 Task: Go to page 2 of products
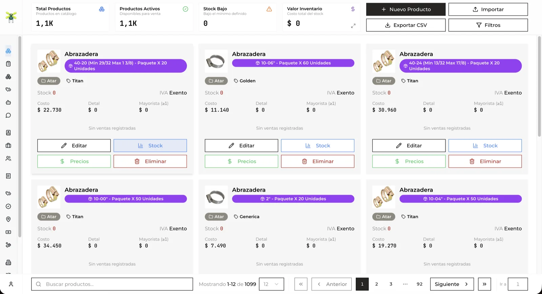point(376,284)
